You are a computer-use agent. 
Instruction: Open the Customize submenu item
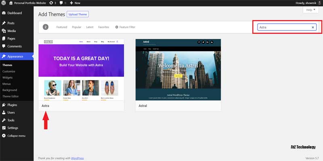click(8, 71)
